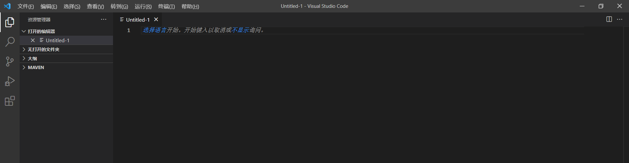The width and height of the screenshot is (629, 163).
Task: Open the 终端(T) menu
Action: 166,6
